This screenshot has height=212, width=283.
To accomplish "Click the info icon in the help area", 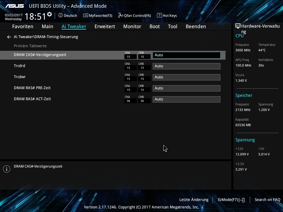I will (7, 169).
